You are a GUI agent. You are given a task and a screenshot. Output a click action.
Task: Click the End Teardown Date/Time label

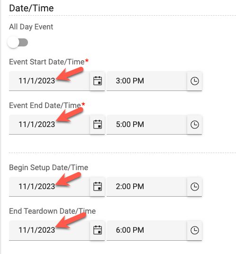coord(52,211)
